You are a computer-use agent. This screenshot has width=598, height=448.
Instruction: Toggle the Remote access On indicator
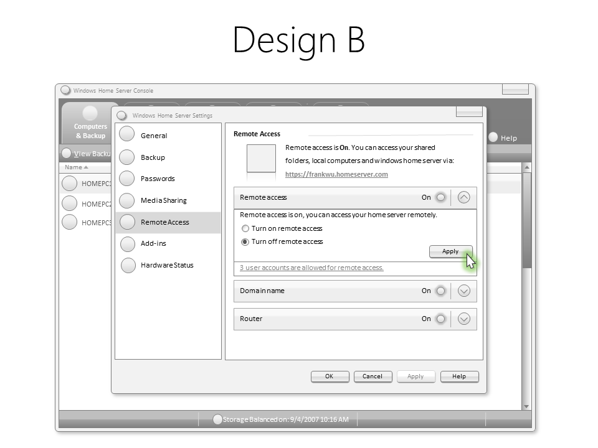[440, 197]
